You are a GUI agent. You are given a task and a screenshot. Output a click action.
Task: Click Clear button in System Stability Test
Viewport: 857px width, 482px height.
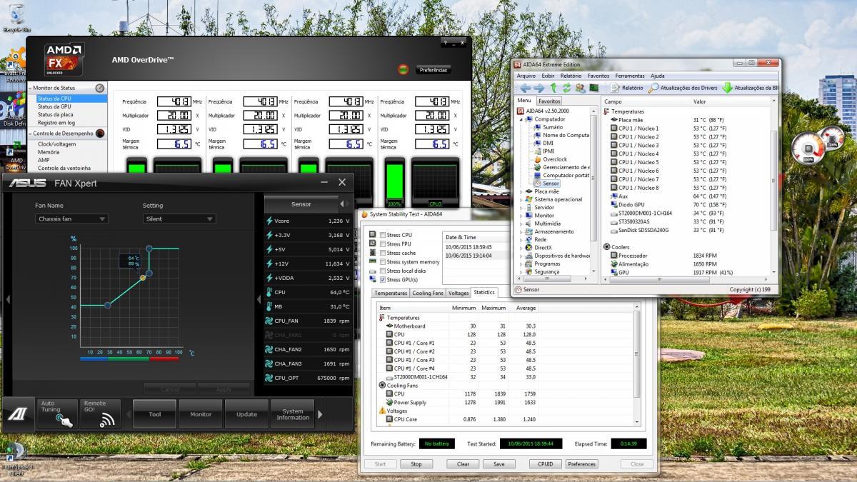[x=463, y=464]
